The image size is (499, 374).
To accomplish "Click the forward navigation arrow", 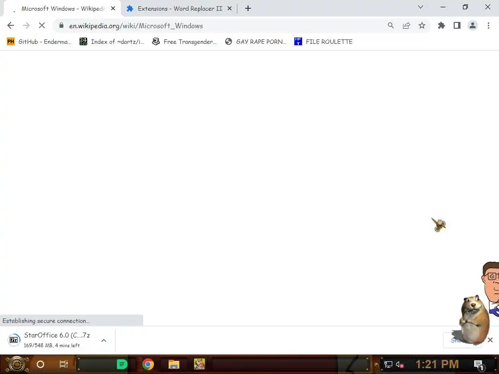I will pos(26,25).
